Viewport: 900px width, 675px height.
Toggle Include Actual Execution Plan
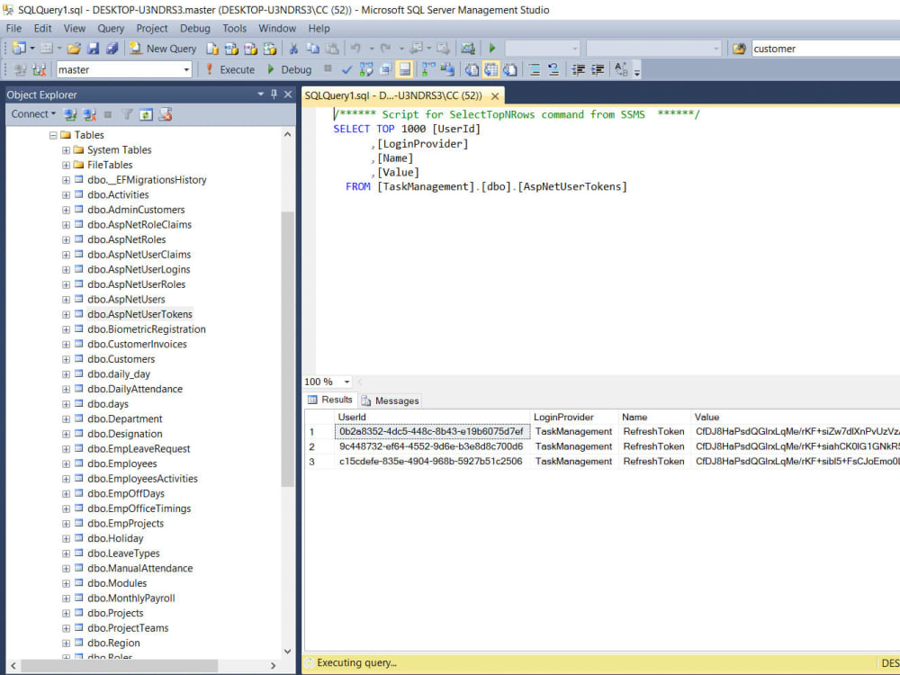428,69
